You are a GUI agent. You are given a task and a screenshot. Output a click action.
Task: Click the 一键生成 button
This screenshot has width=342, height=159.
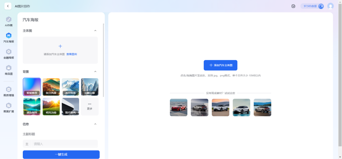(61, 154)
